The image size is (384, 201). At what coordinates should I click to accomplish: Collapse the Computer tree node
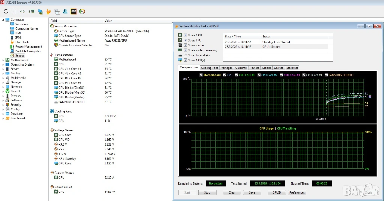(x=3, y=19)
